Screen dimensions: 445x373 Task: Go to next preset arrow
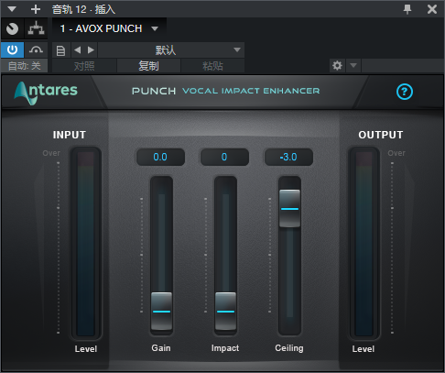(x=91, y=50)
